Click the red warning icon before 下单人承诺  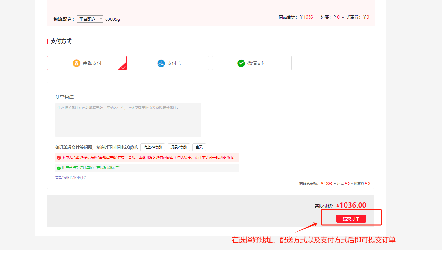(59, 158)
